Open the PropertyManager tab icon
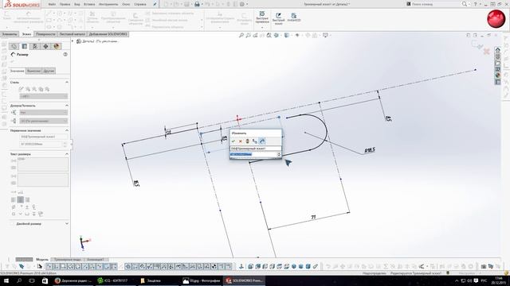Screen dimensions: 510x286 pyautogui.click(x=25, y=46)
